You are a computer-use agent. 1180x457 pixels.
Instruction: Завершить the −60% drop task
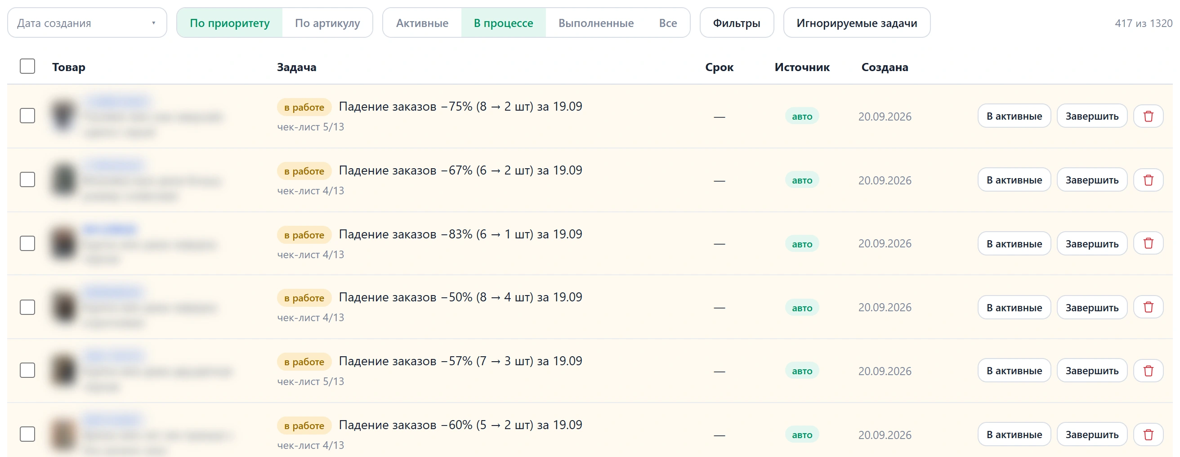click(x=1091, y=434)
